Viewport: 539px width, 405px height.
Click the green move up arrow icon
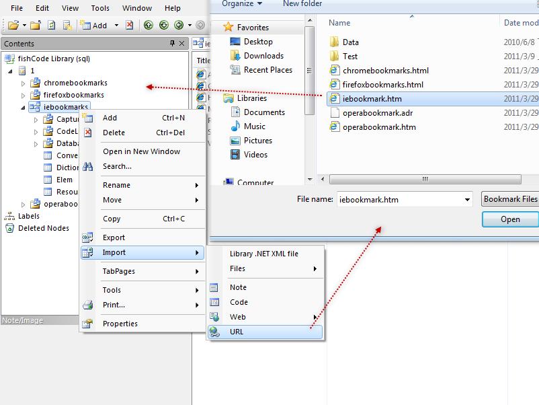148,25
